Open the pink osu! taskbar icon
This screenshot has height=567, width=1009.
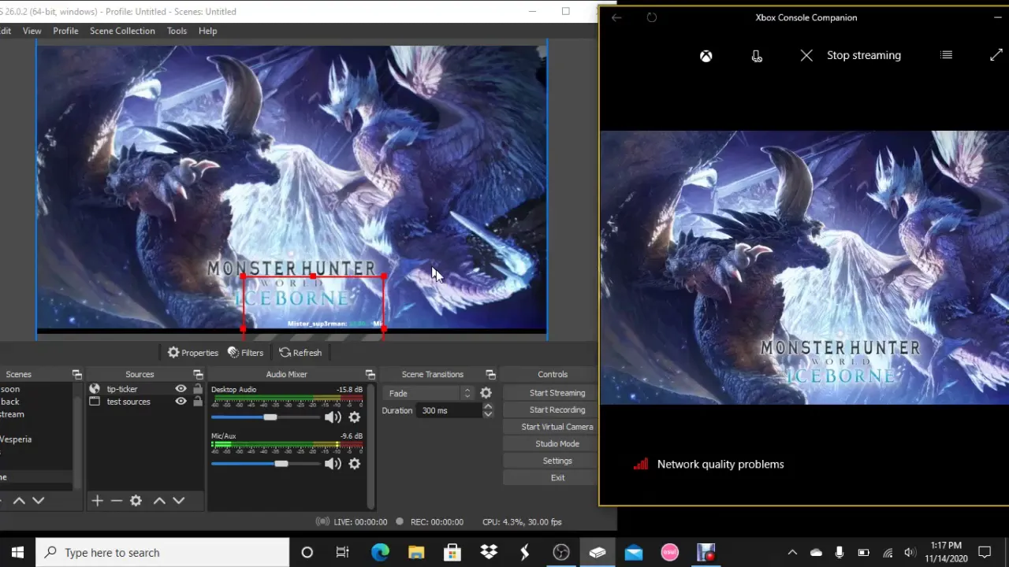670,553
